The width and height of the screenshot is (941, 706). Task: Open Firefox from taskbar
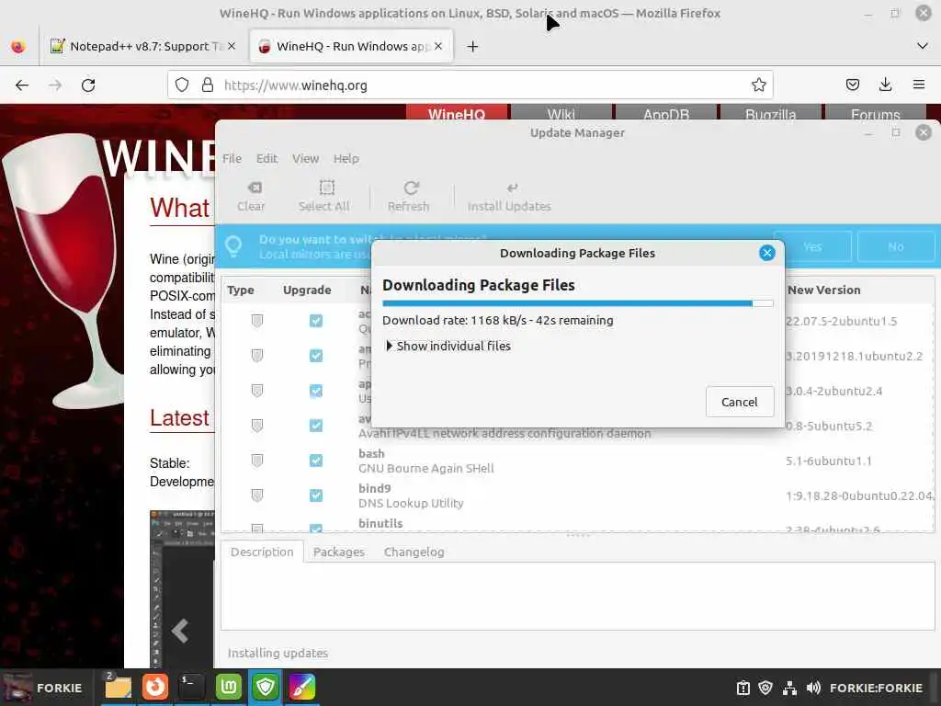[154, 688]
